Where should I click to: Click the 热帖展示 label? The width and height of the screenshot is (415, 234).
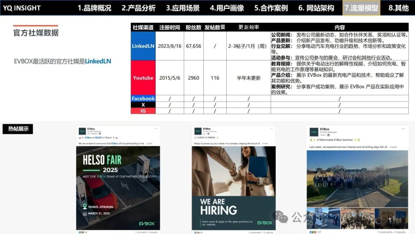point(18,129)
